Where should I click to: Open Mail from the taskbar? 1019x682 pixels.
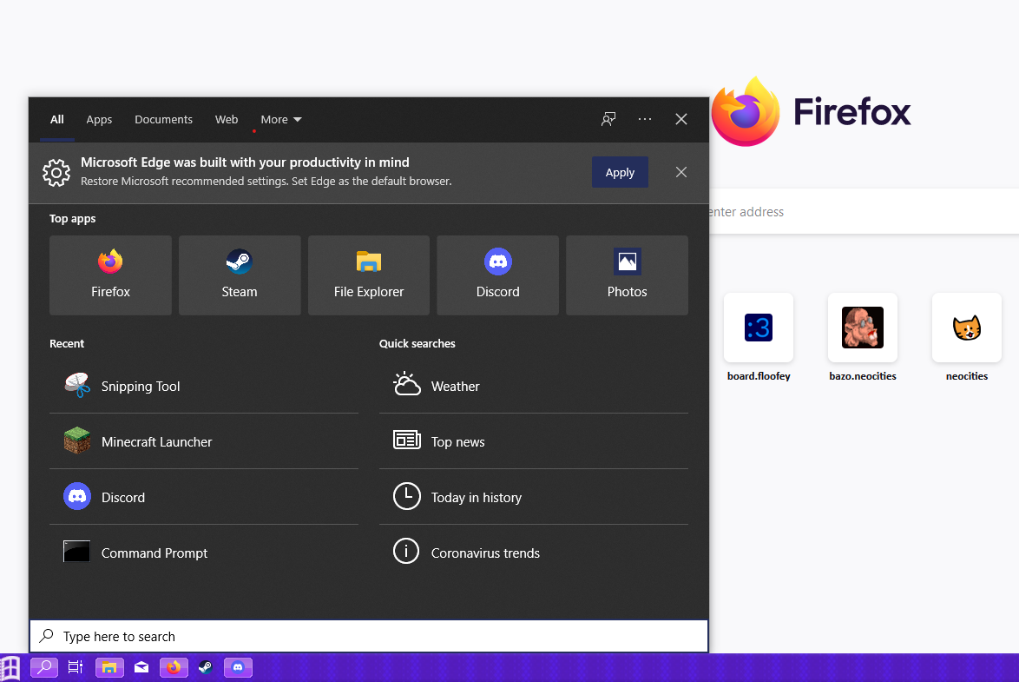141,668
